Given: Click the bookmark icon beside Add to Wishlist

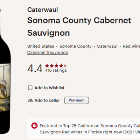Looking at the screenshot, I should [x=30, y=88].
